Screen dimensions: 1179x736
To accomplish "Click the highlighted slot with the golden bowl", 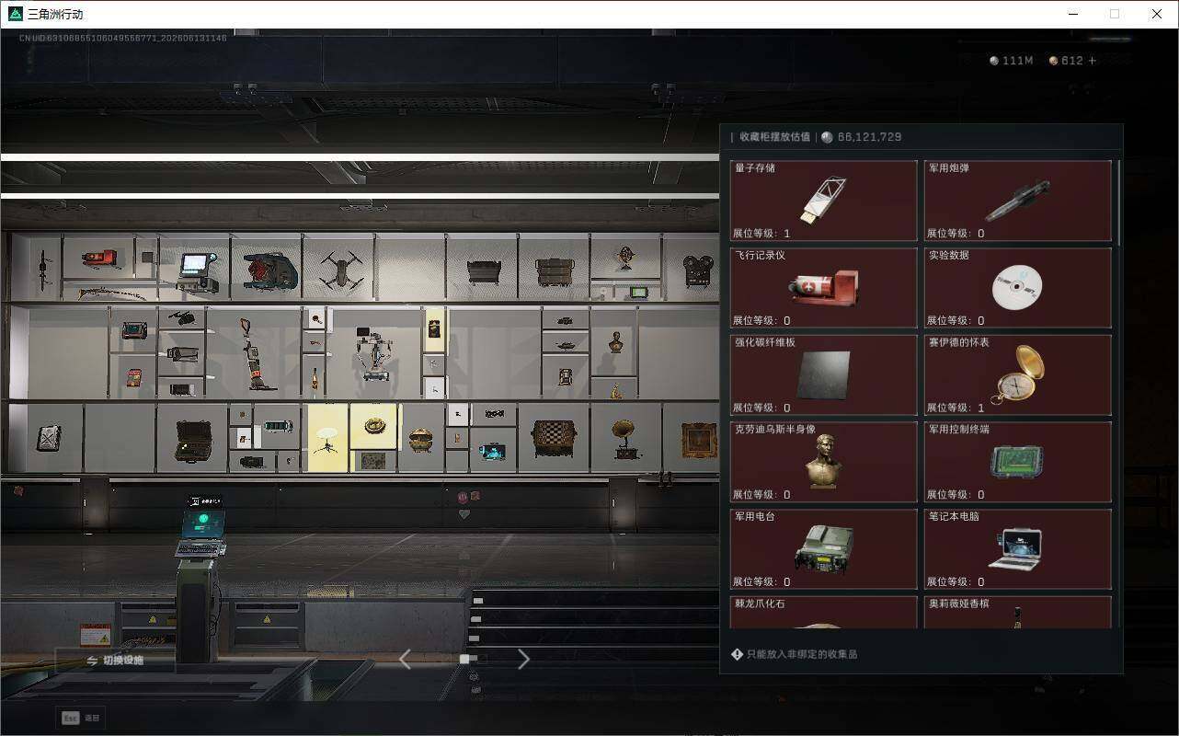I will (x=373, y=426).
